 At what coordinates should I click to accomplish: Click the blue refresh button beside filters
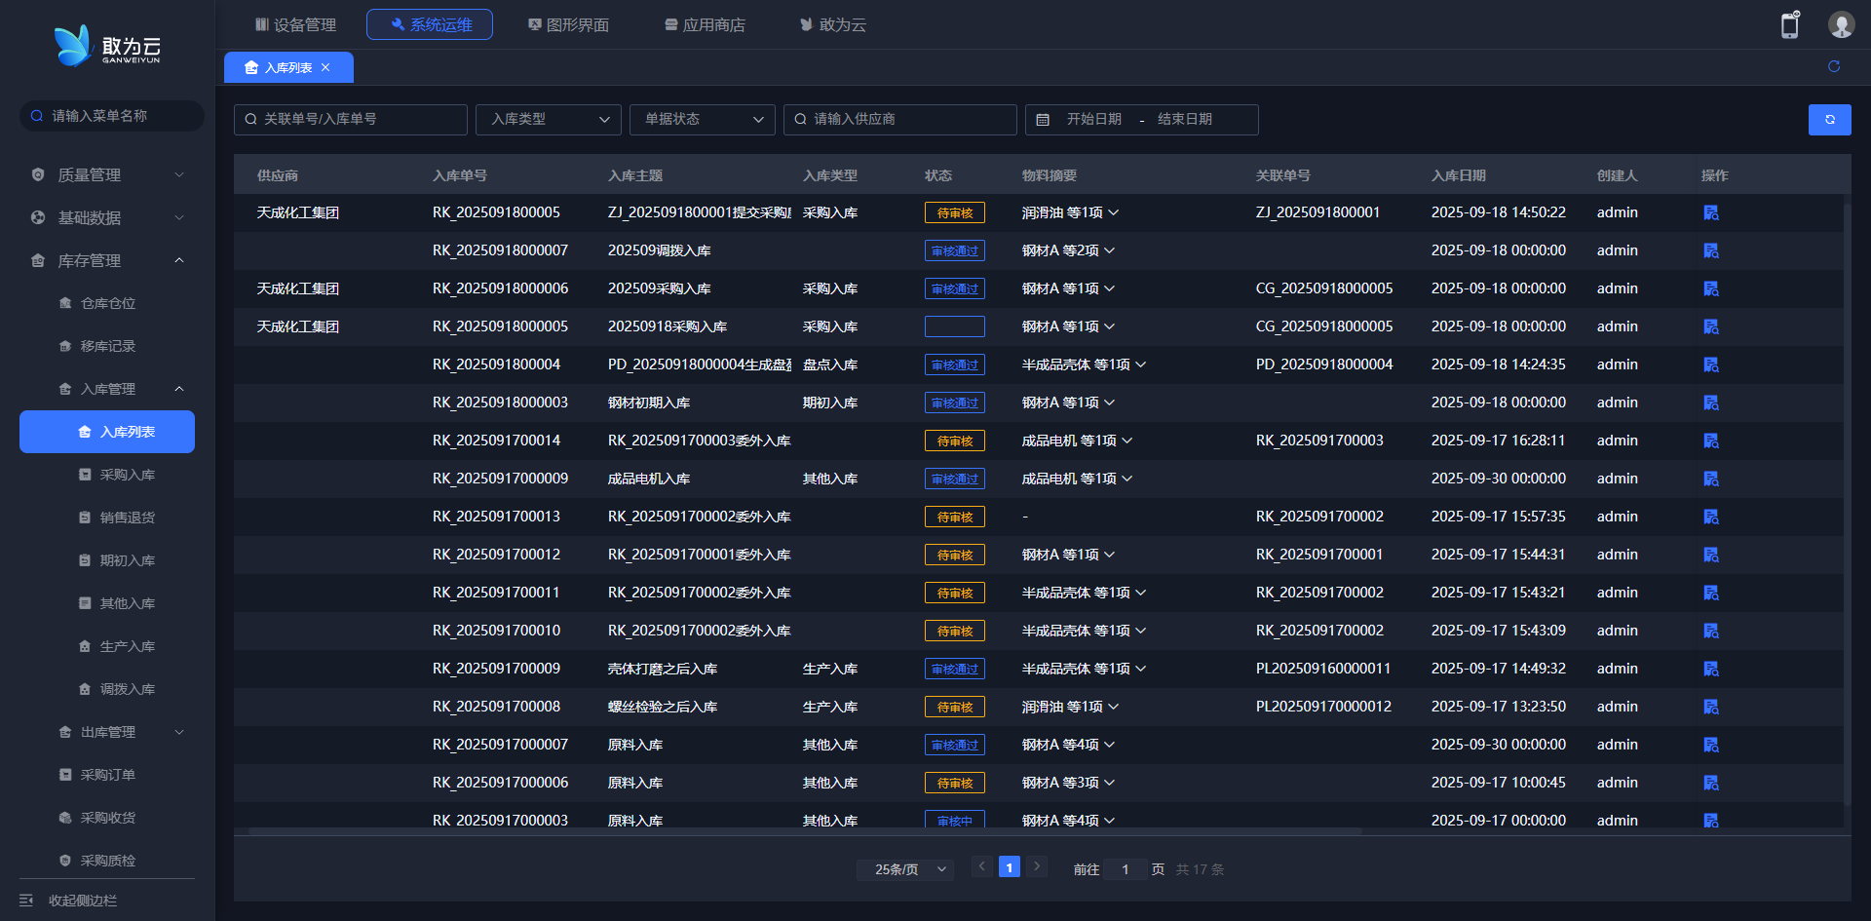click(x=1829, y=119)
